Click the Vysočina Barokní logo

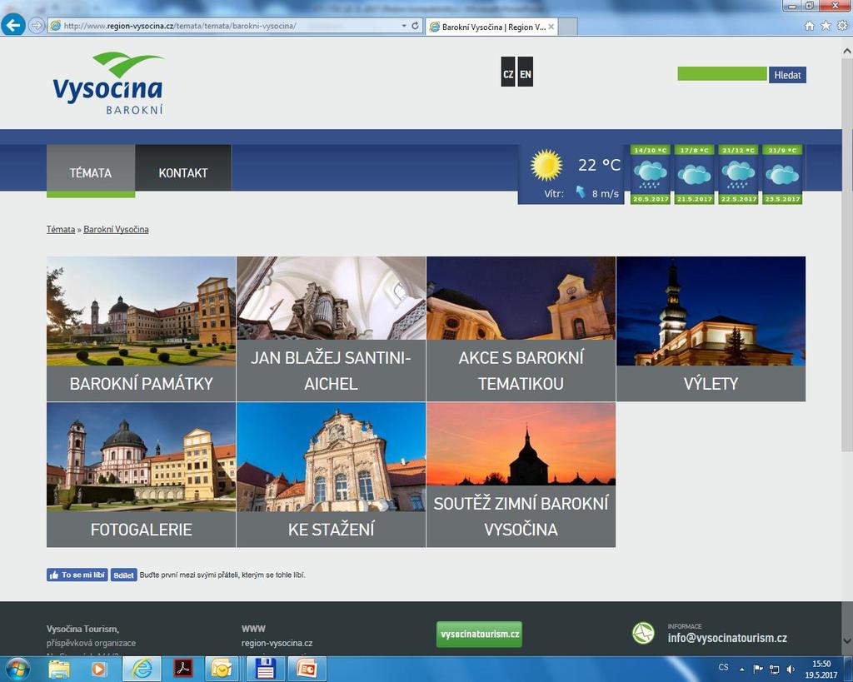(x=108, y=83)
